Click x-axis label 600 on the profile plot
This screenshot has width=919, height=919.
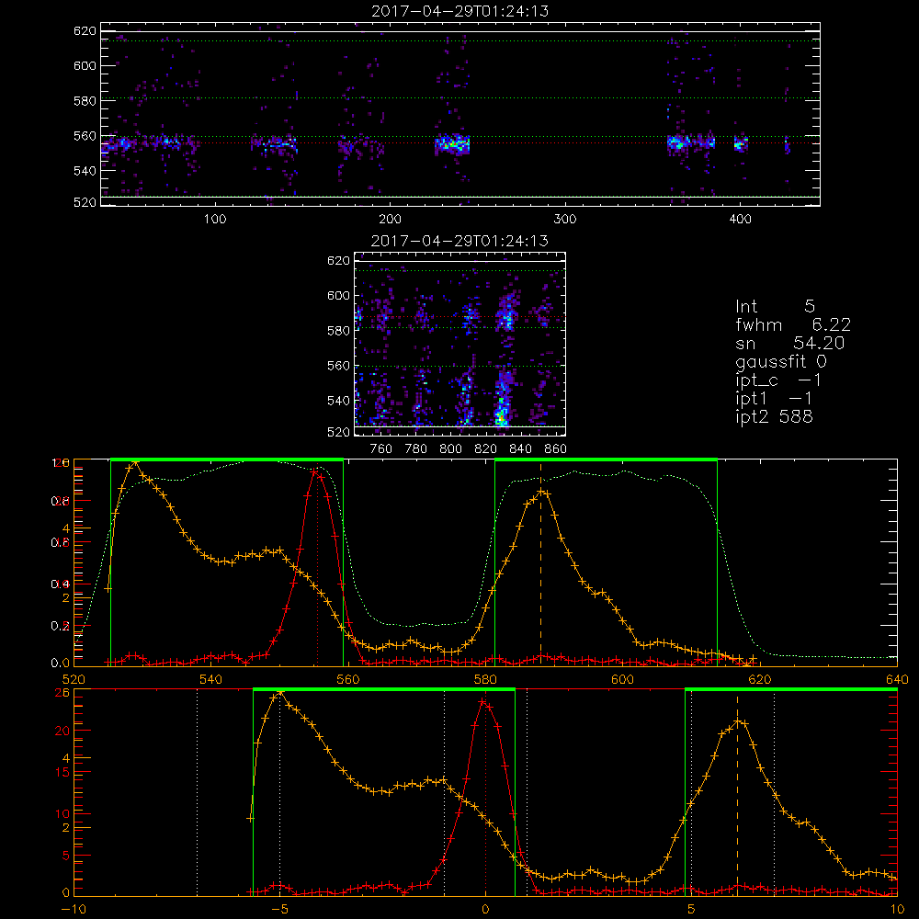[x=622, y=679]
